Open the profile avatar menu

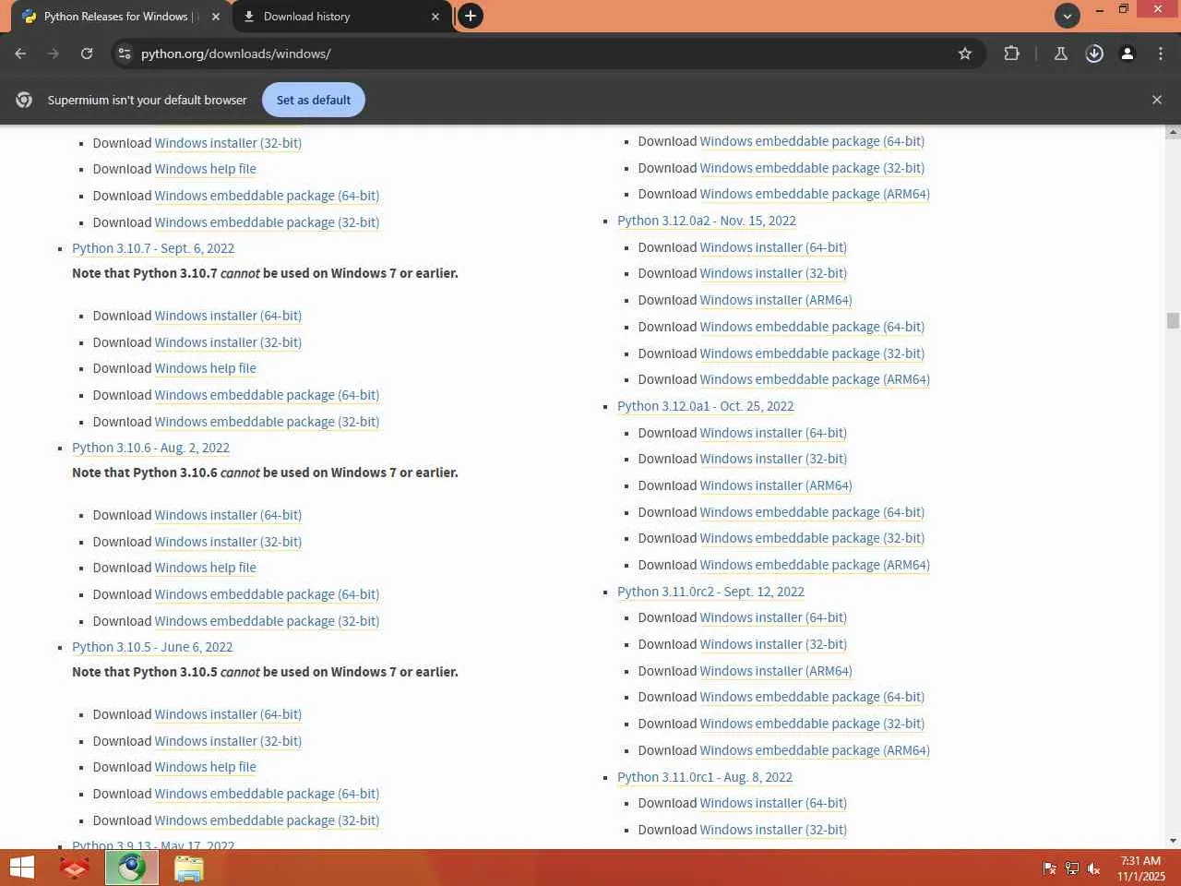click(x=1127, y=54)
